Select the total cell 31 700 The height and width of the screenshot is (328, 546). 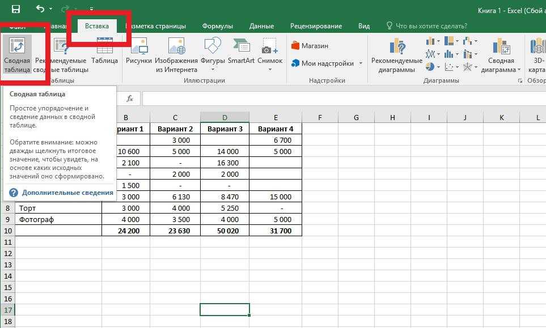pyautogui.click(x=276, y=231)
